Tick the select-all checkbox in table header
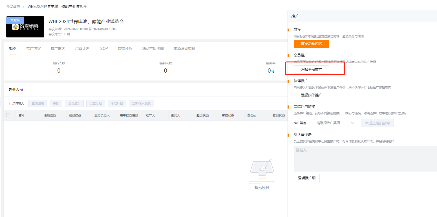Screen dimensions: 437x217 [x=8, y=115]
